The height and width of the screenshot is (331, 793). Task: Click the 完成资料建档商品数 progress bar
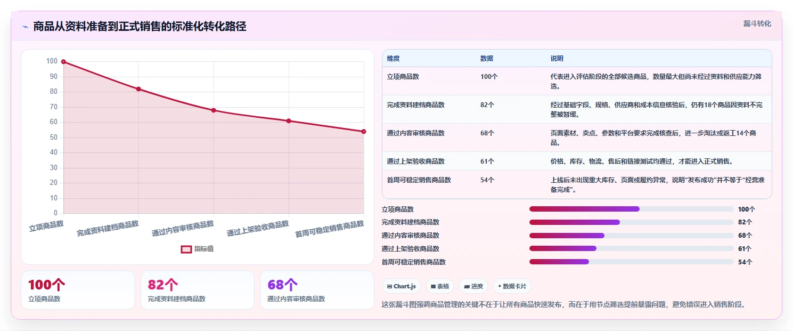coord(632,222)
